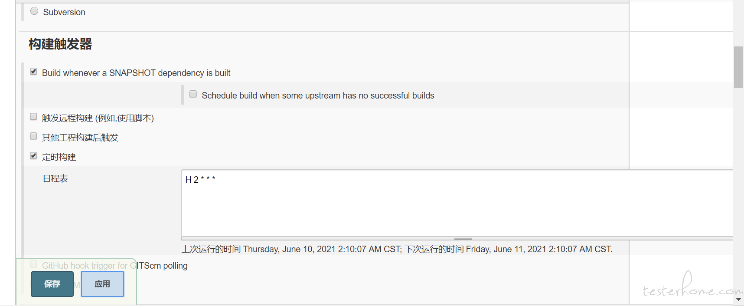The image size is (744, 306).
Task: Uncheck Build whenever a SNAPSHOT dependency checkbox
Action: tap(33, 72)
